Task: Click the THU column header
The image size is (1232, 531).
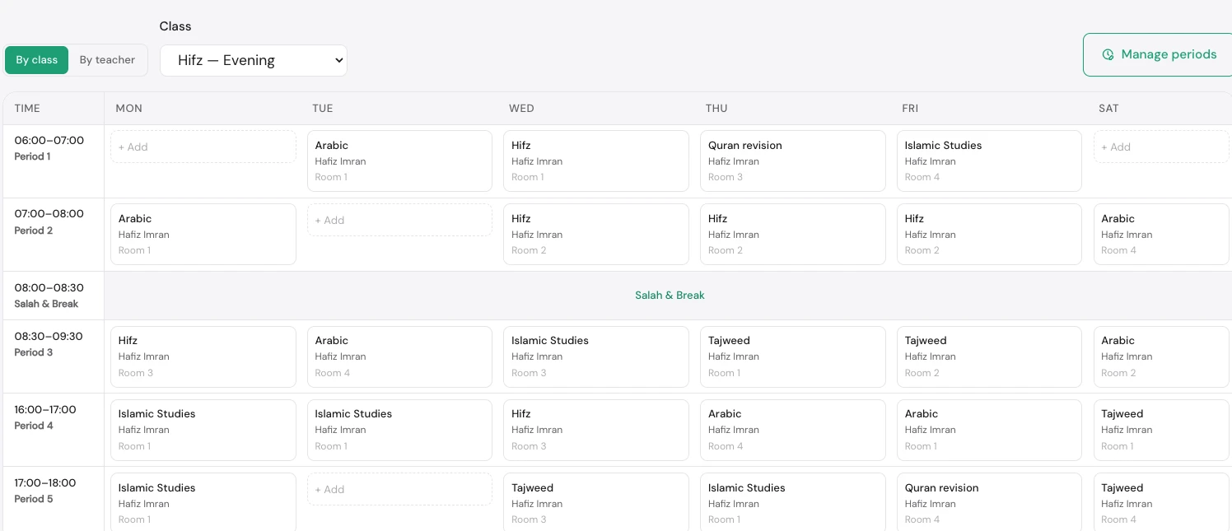Action: click(716, 109)
